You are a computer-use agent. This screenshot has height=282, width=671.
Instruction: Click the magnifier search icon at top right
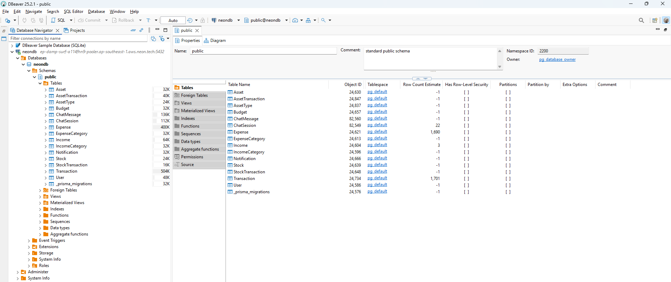(641, 20)
